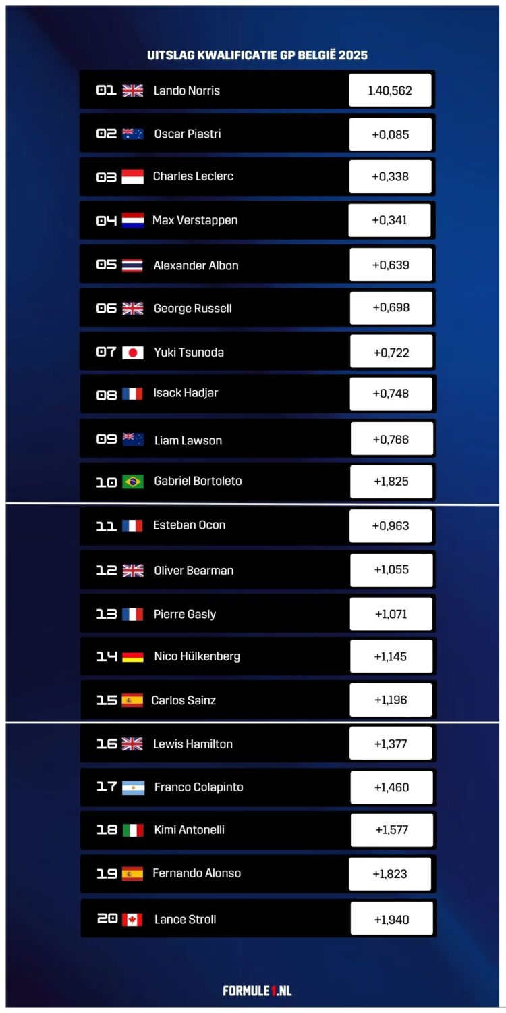The width and height of the screenshot is (506, 1013).
Task: Click the British flag next to Lando Norris
Action: tap(133, 90)
